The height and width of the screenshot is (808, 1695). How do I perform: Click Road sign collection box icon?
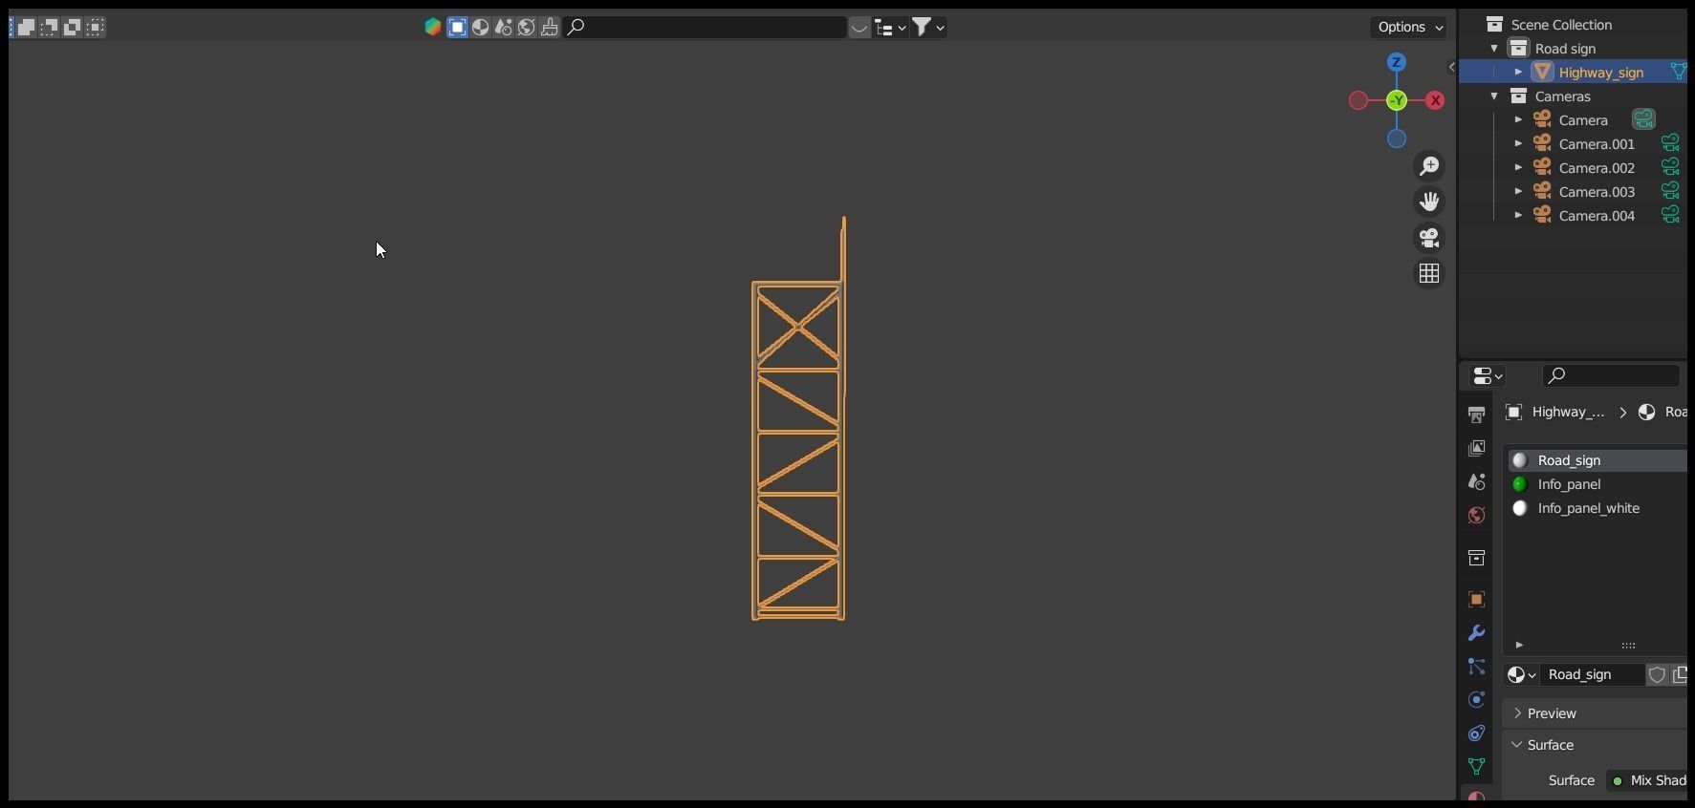tap(1519, 49)
